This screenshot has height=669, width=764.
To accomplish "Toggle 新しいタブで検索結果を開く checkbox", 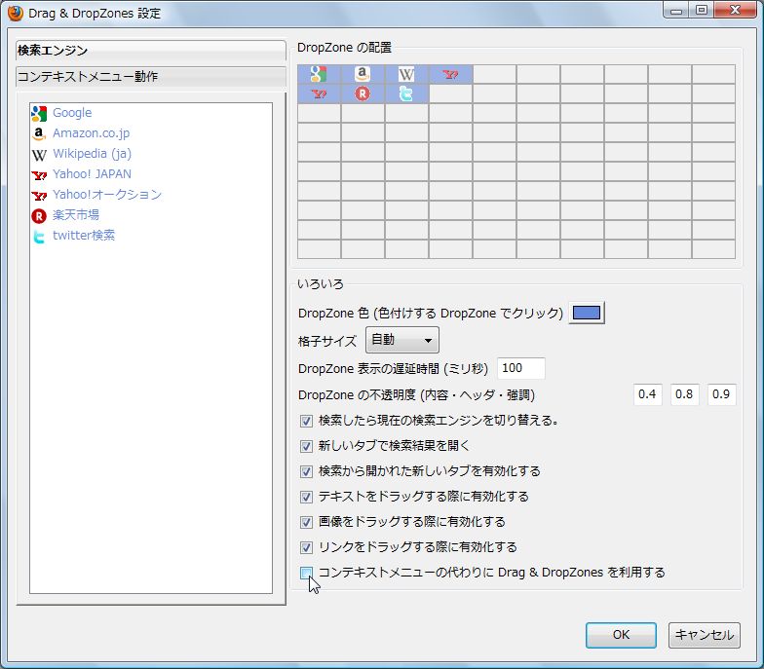I will pos(306,446).
